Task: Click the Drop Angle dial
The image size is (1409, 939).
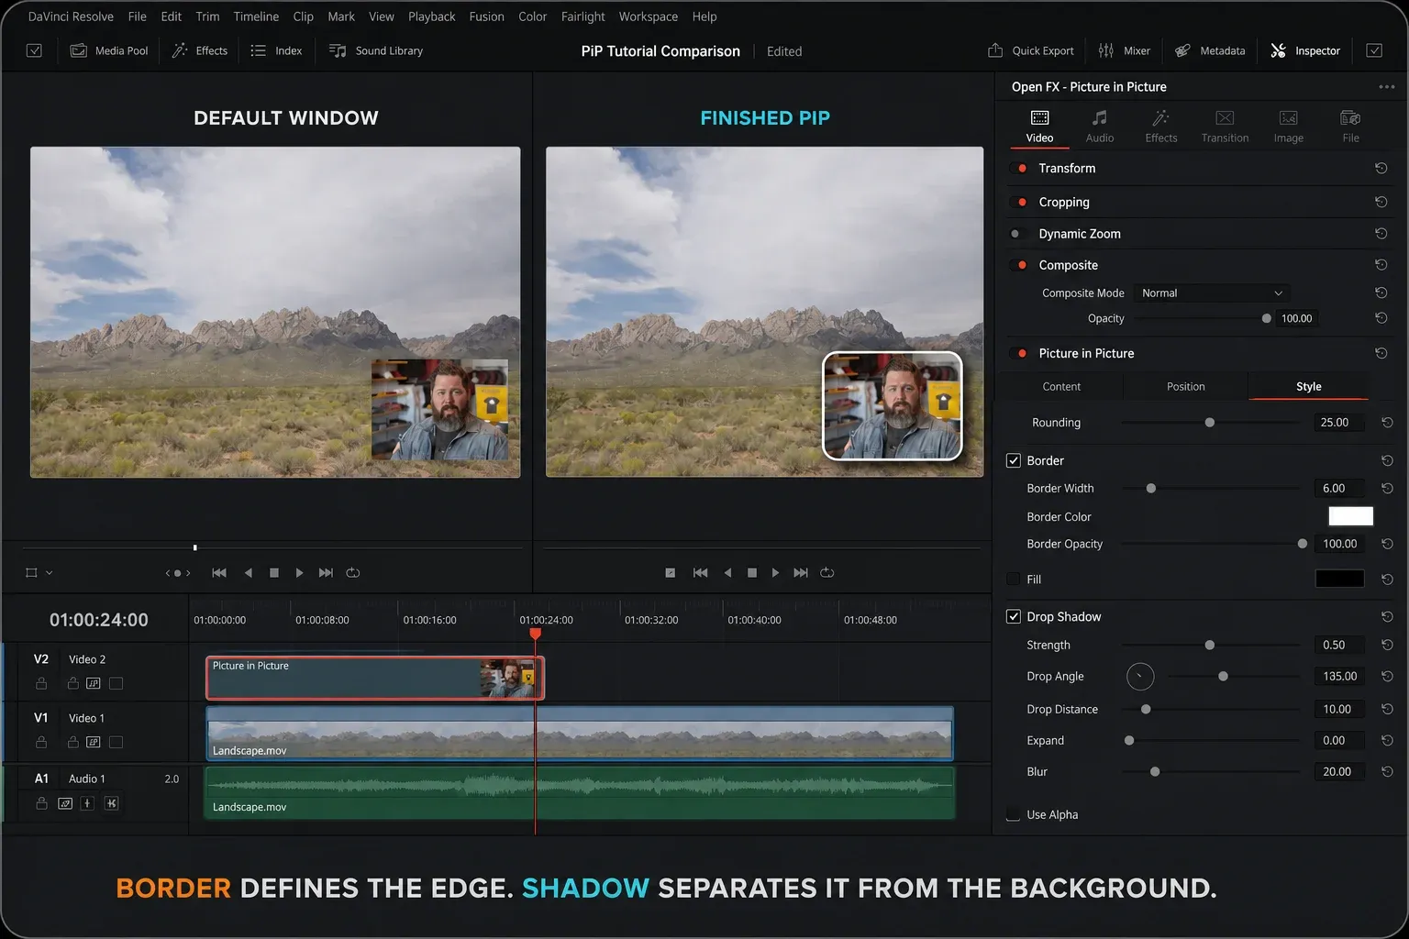Action: click(1140, 677)
